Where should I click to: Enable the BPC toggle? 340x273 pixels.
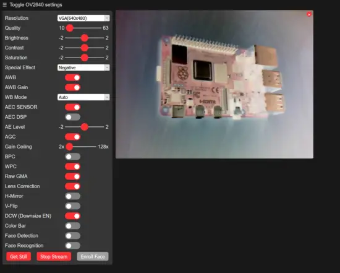coord(73,157)
